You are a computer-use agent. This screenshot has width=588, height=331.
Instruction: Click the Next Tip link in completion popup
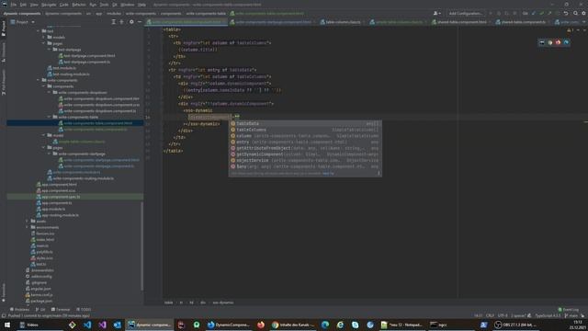coord(328,174)
